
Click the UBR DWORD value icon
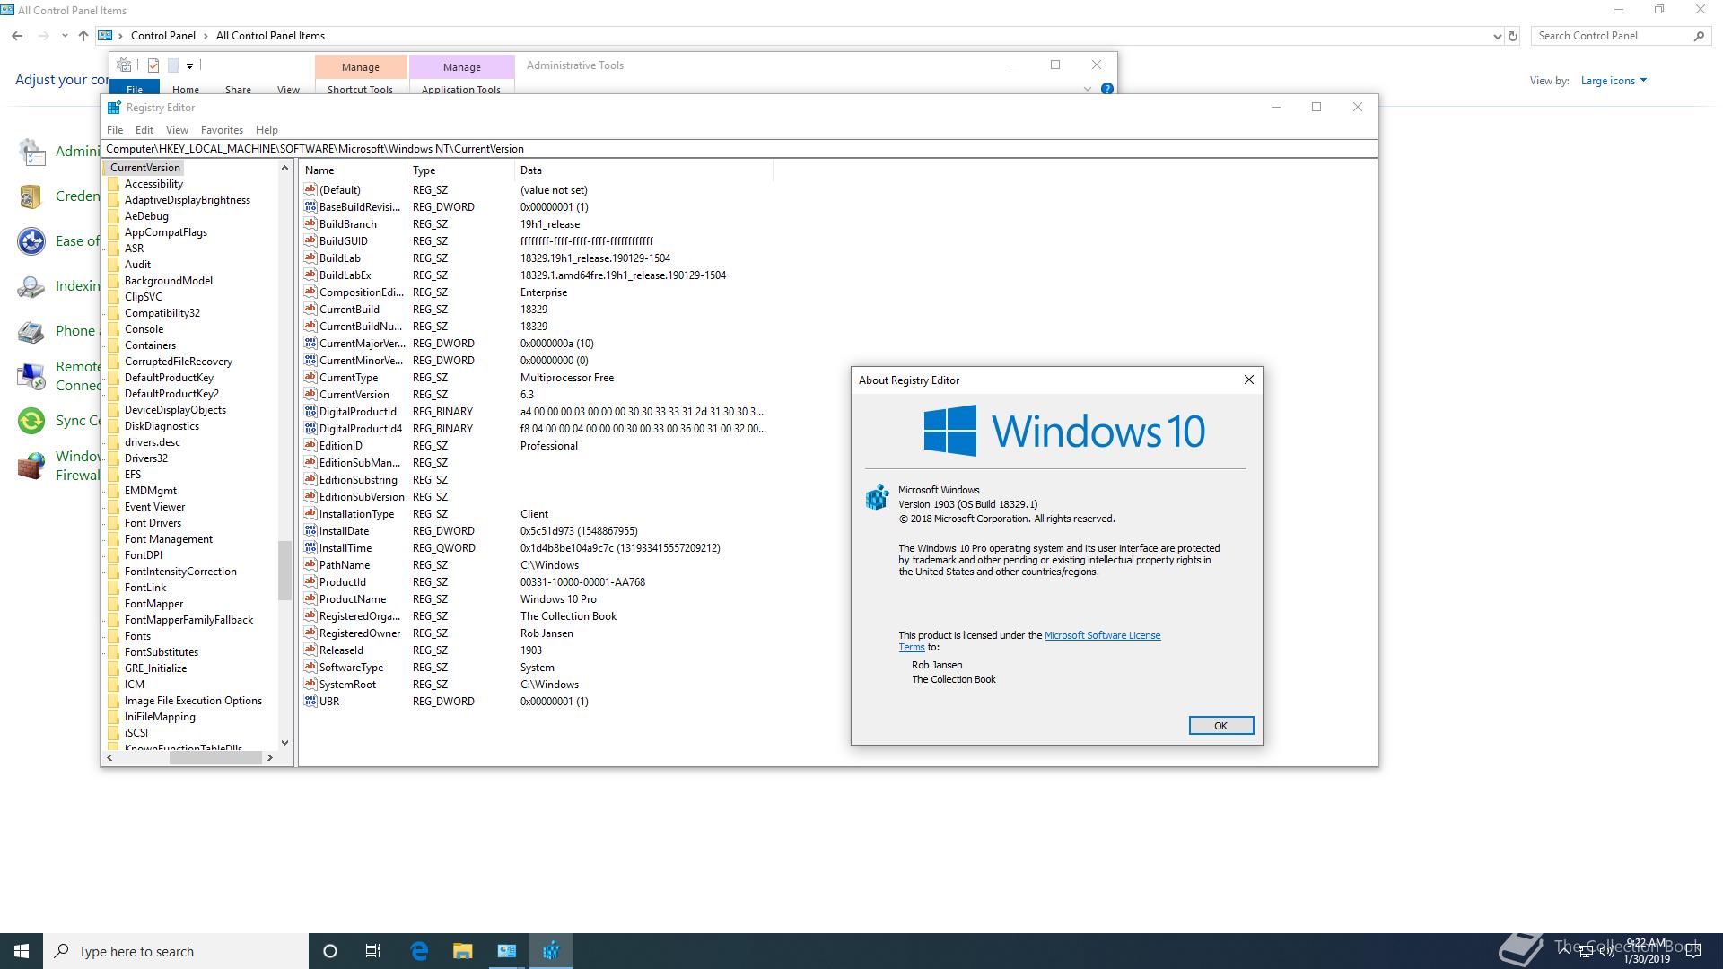(310, 701)
